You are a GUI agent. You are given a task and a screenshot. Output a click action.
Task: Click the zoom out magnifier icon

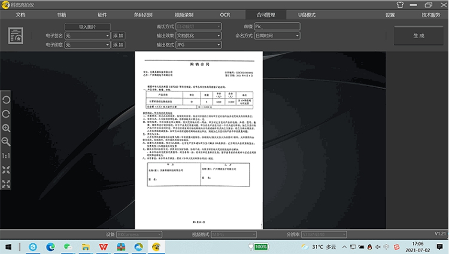[6, 142]
